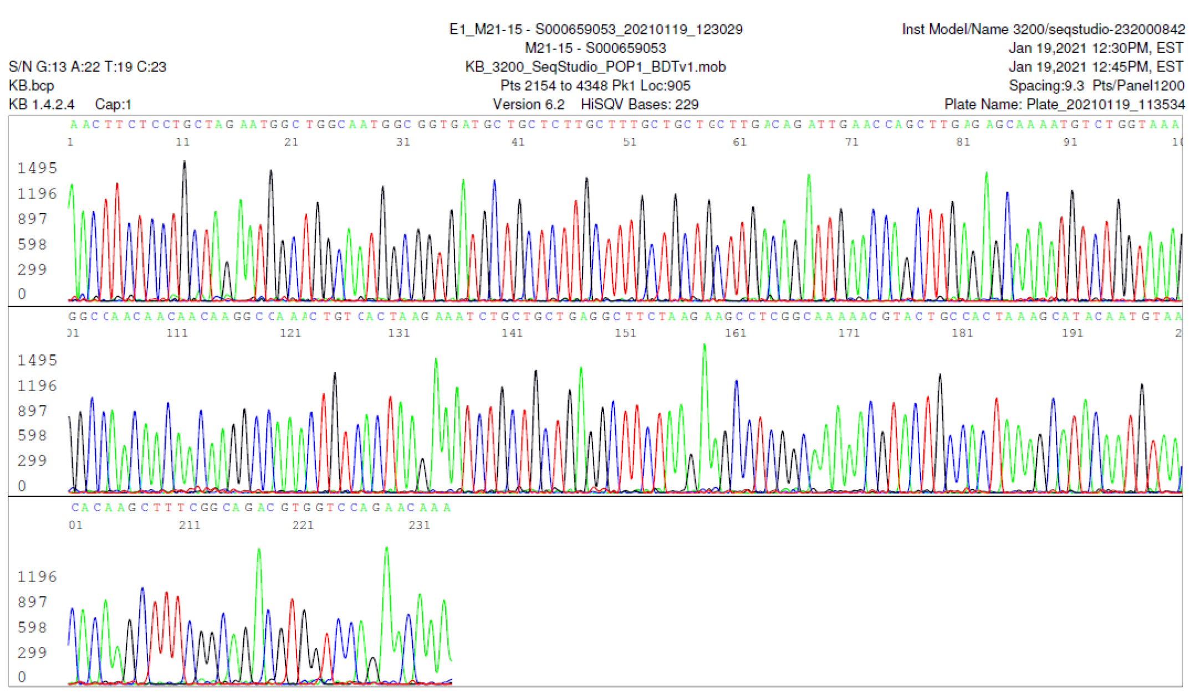Click the Cap:1 capillary label
The width and height of the screenshot is (1195, 700).
point(113,105)
